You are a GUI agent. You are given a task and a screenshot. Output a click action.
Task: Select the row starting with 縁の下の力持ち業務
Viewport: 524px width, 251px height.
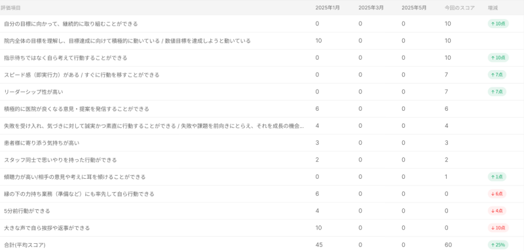click(262, 194)
